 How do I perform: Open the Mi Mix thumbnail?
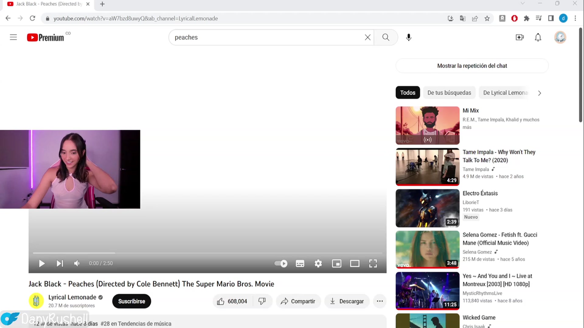pos(427,125)
